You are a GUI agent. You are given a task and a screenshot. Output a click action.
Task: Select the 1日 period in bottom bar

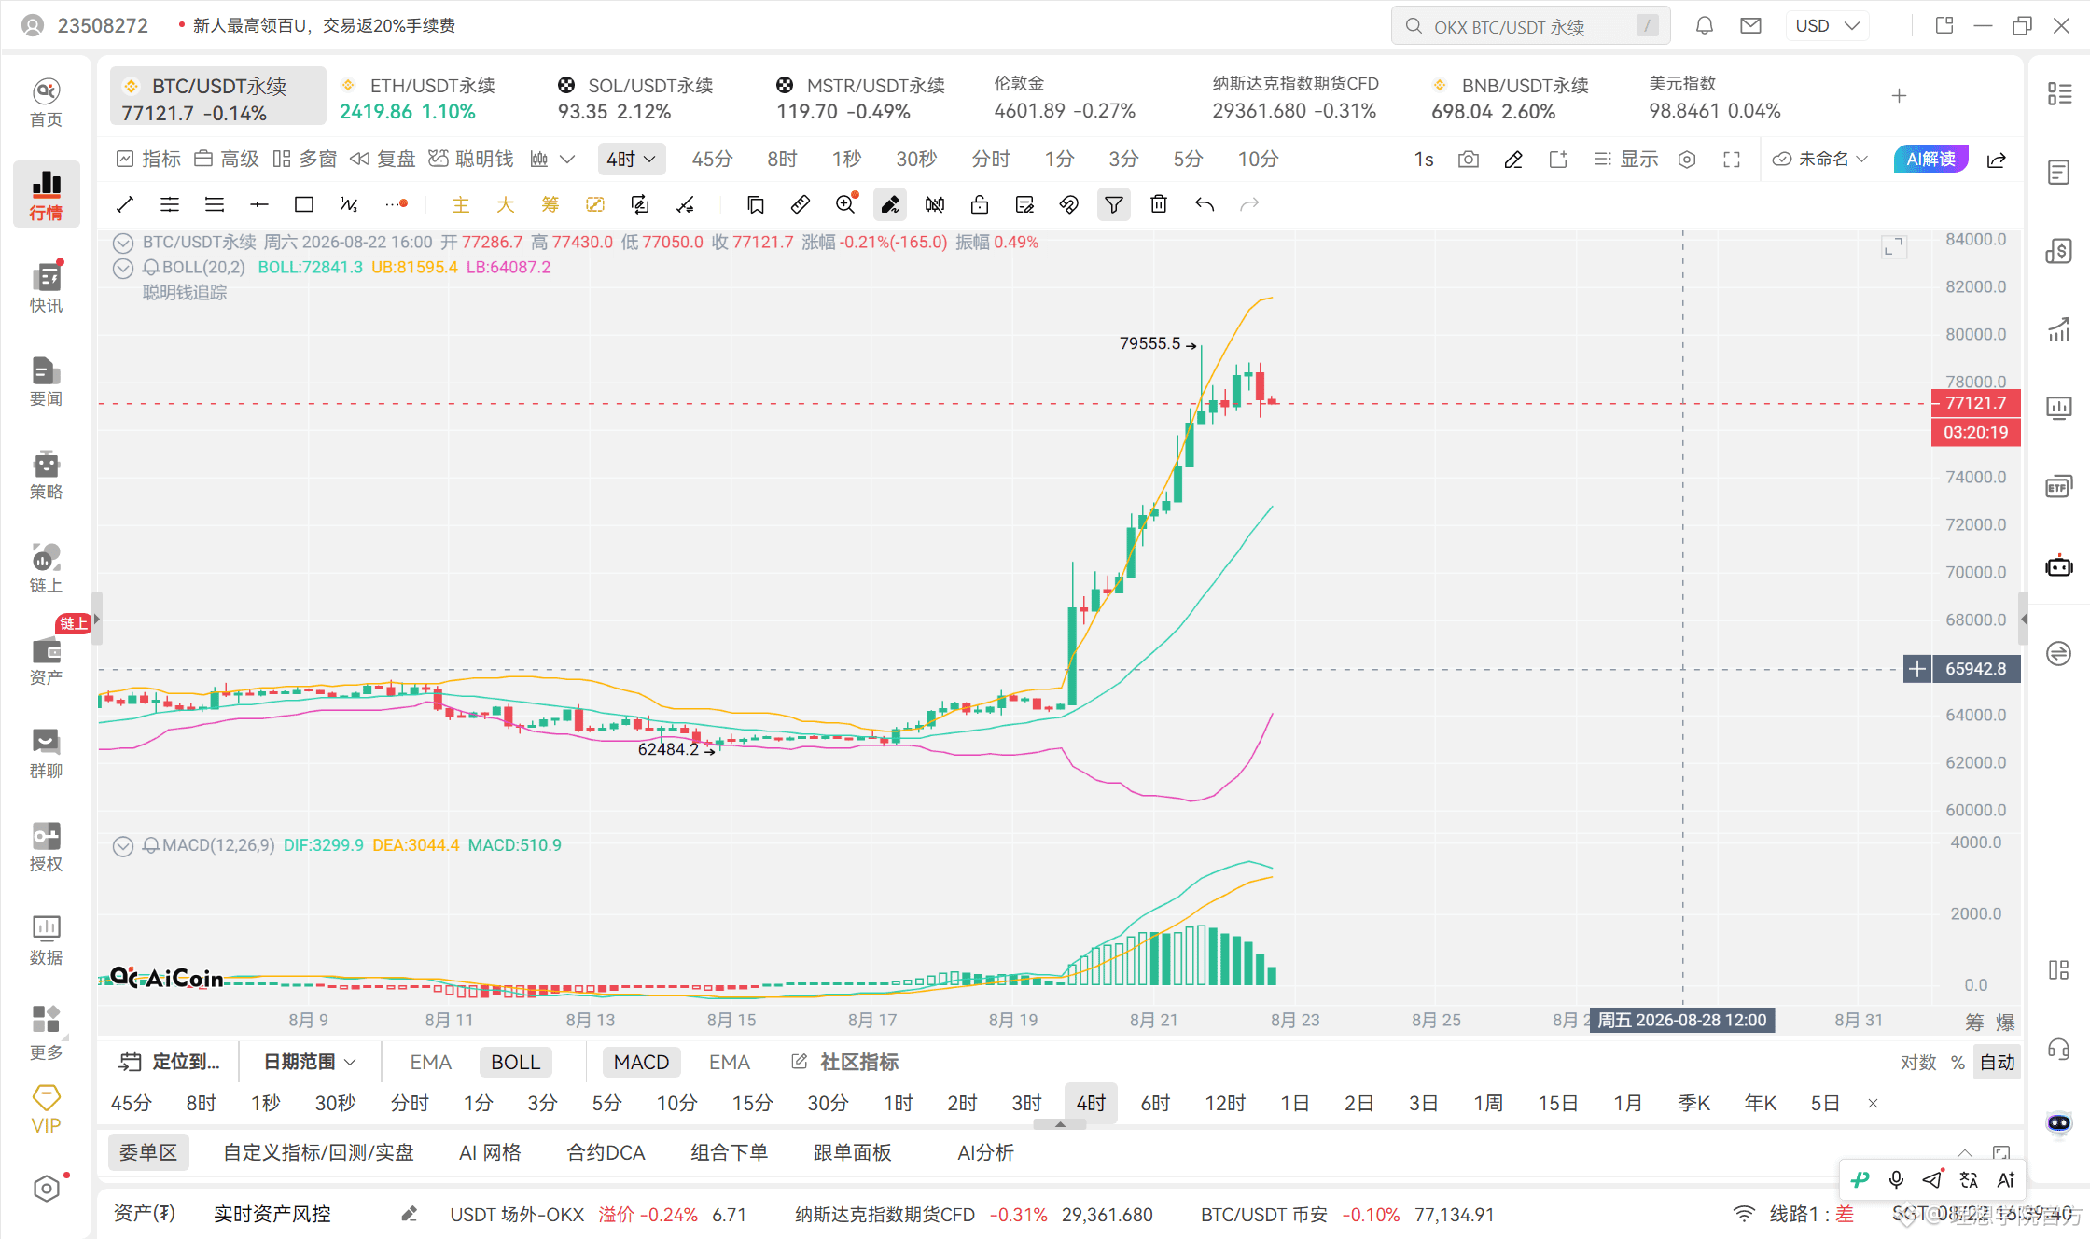[1294, 1104]
